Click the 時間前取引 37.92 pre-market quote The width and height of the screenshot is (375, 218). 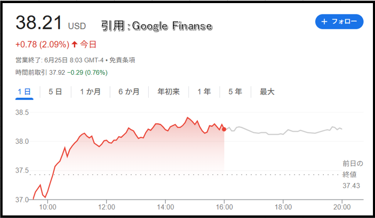tap(40, 73)
